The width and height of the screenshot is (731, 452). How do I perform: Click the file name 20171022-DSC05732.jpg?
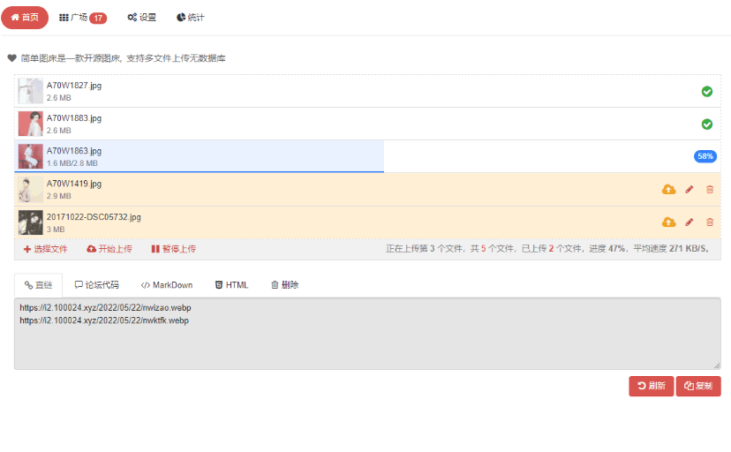[x=94, y=216]
